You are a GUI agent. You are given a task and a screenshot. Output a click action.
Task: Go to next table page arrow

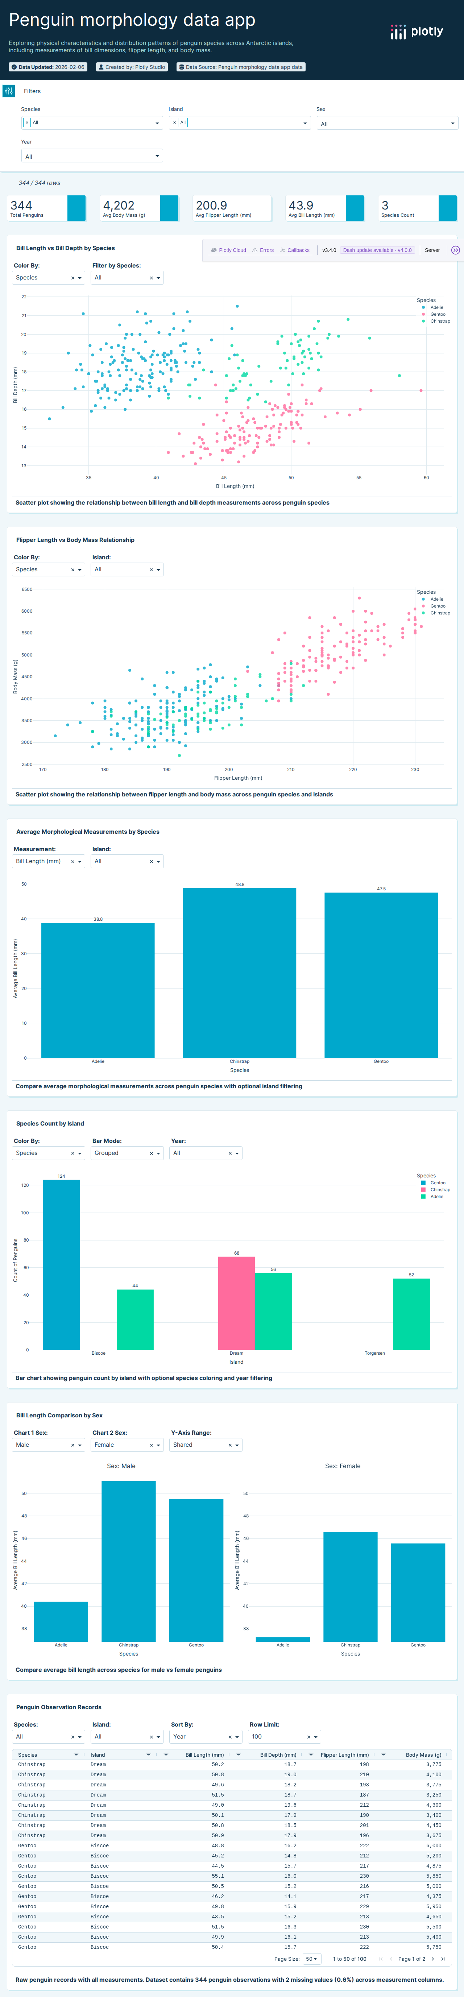coord(432,1959)
